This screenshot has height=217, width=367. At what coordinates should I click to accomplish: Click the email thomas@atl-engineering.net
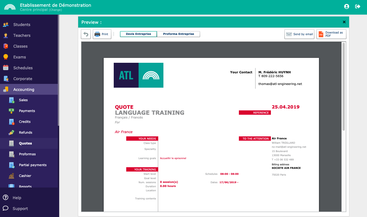click(280, 84)
